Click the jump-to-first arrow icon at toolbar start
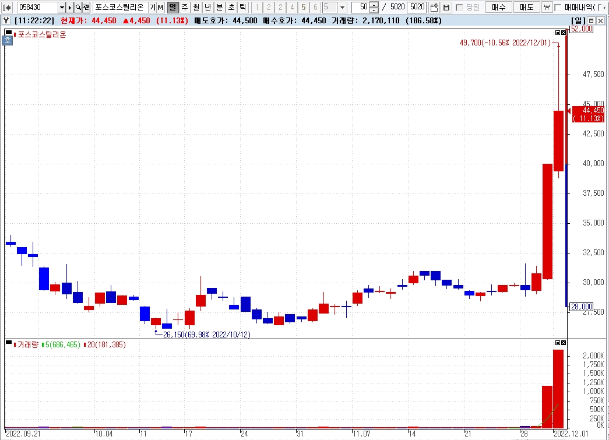 [7, 8]
